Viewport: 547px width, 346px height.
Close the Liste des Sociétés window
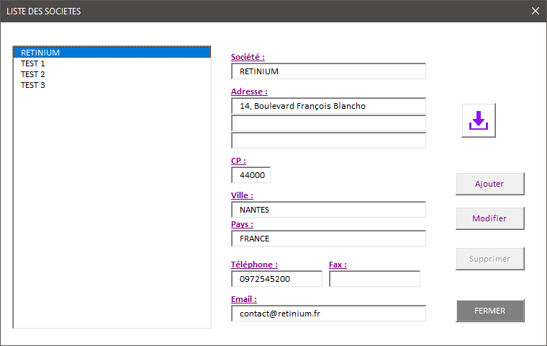535,11
